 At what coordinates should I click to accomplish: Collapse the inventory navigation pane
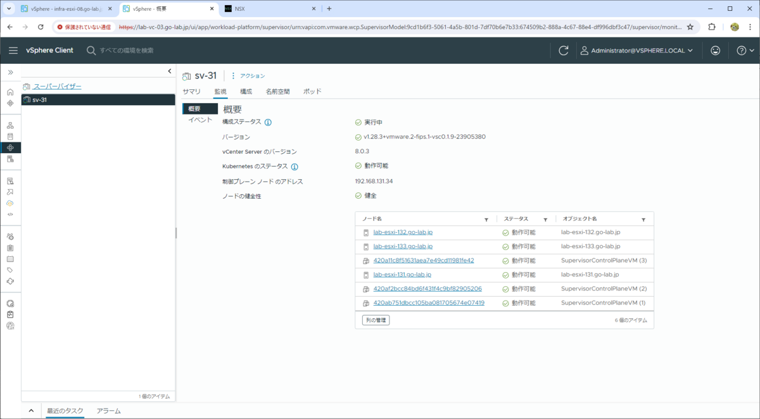pos(169,71)
